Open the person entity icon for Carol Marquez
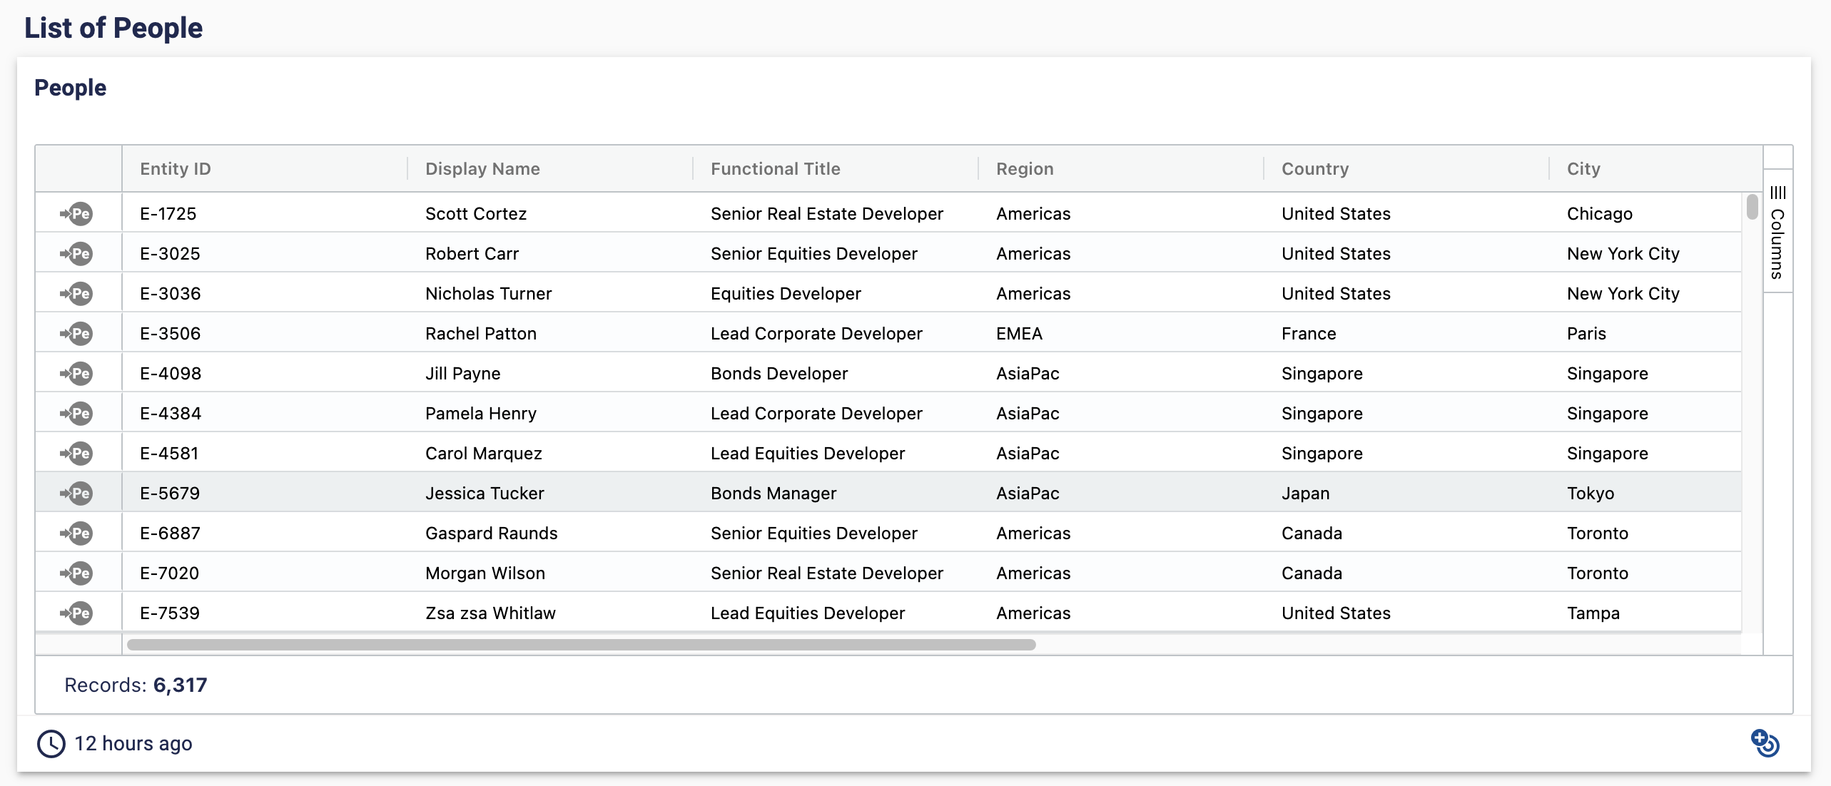Image resolution: width=1831 pixels, height=786 pixels. tap(76, 453)
